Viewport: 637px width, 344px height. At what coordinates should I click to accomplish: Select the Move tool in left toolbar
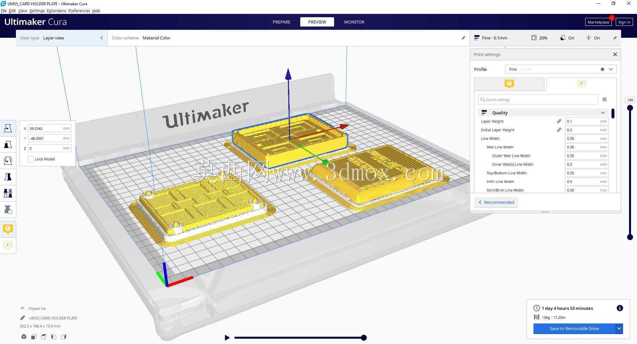tap(8, 128)
